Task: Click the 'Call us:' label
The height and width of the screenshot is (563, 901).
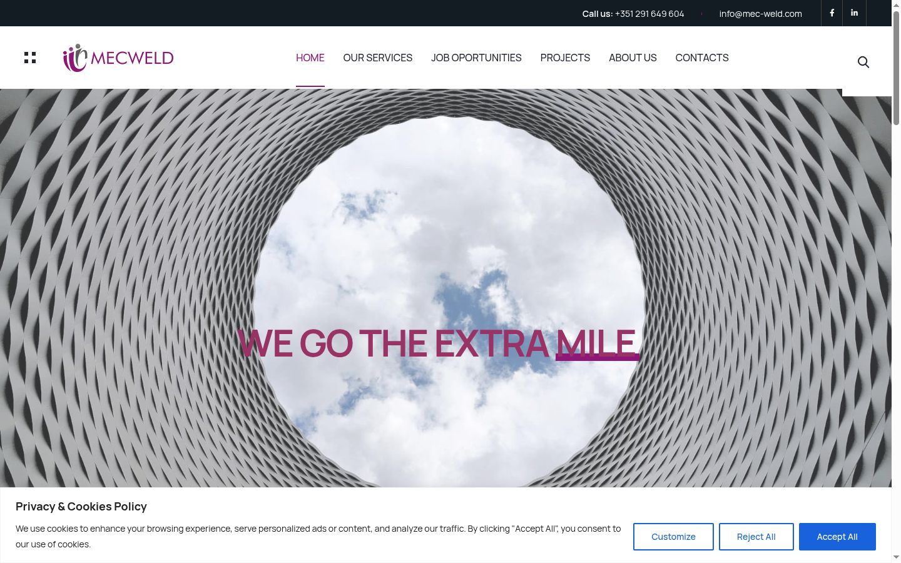Action: click(x=598, y=14)
